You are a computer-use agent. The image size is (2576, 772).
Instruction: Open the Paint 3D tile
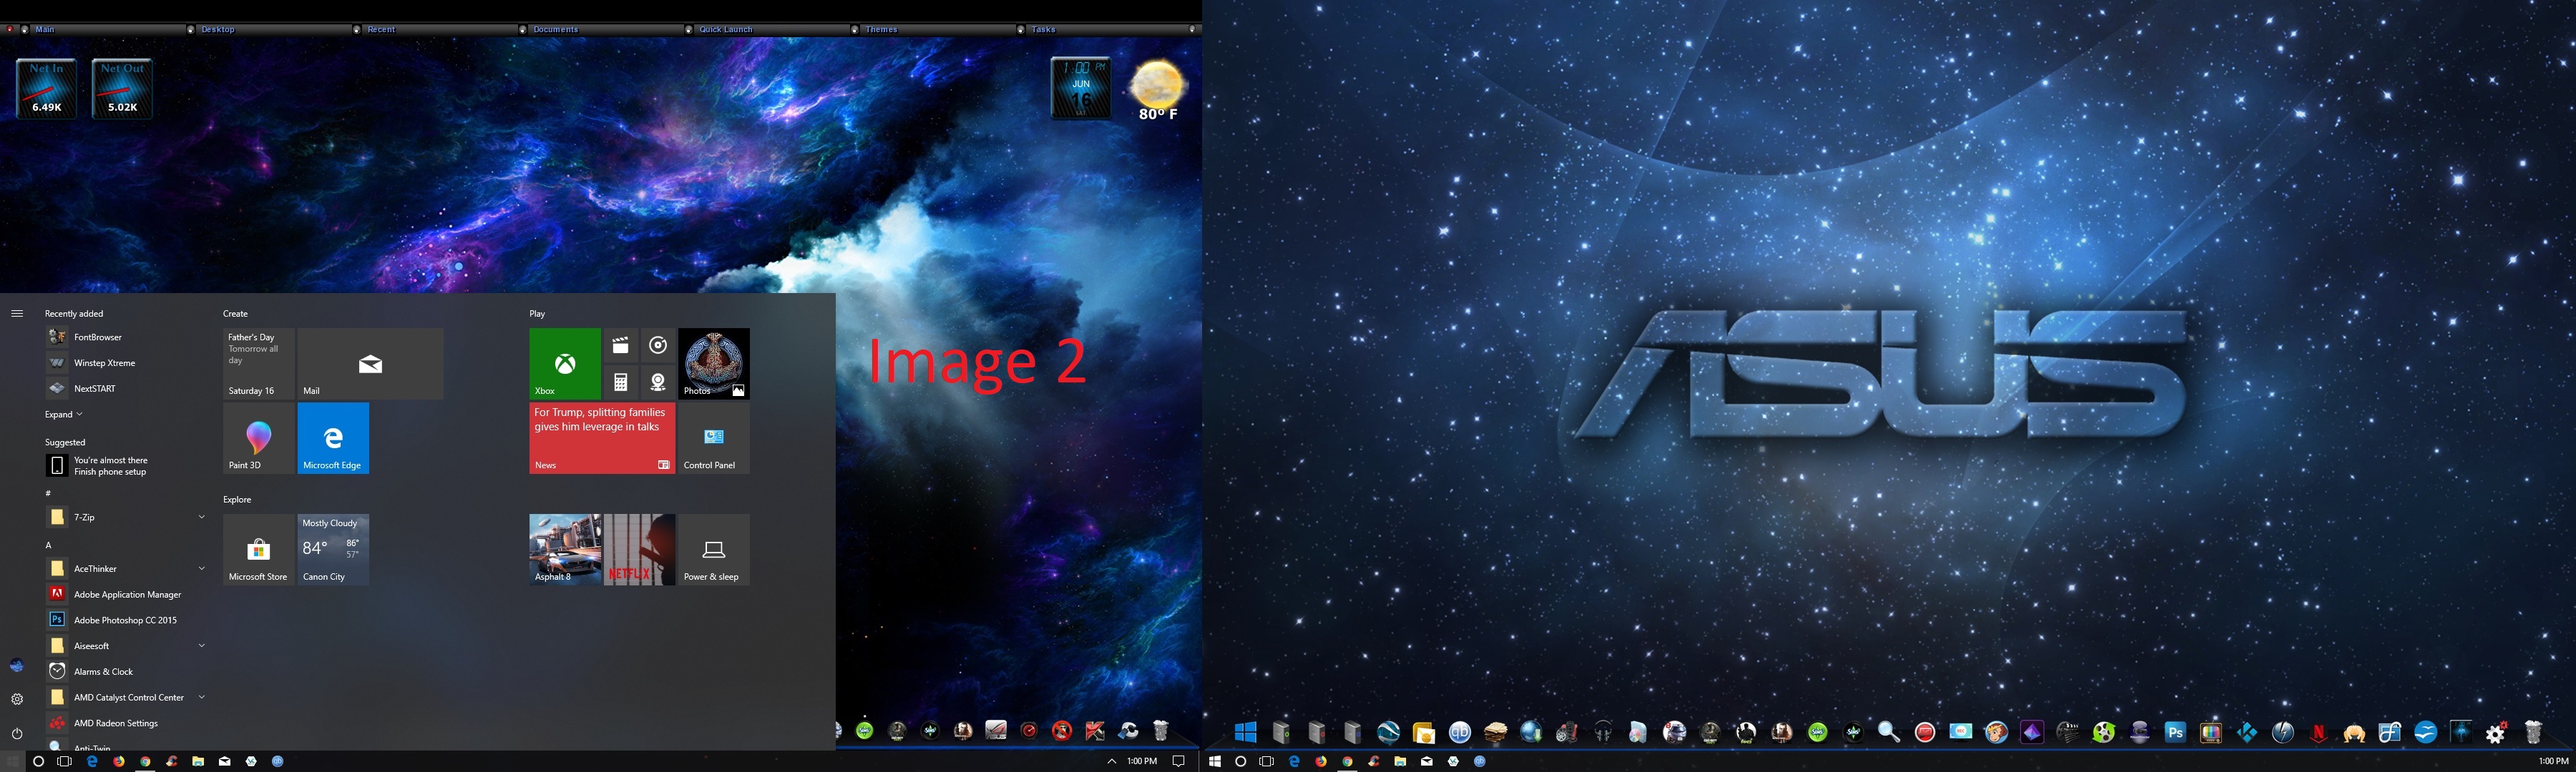[258, 438]
